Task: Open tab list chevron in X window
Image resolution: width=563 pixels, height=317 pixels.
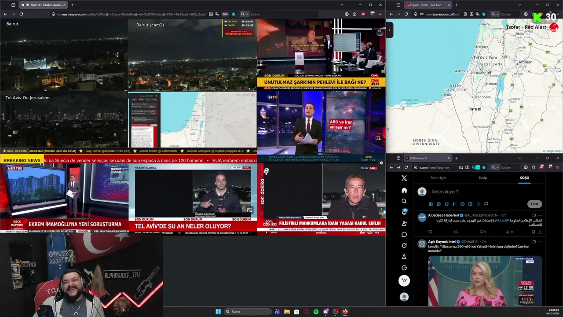Action: 519,158
